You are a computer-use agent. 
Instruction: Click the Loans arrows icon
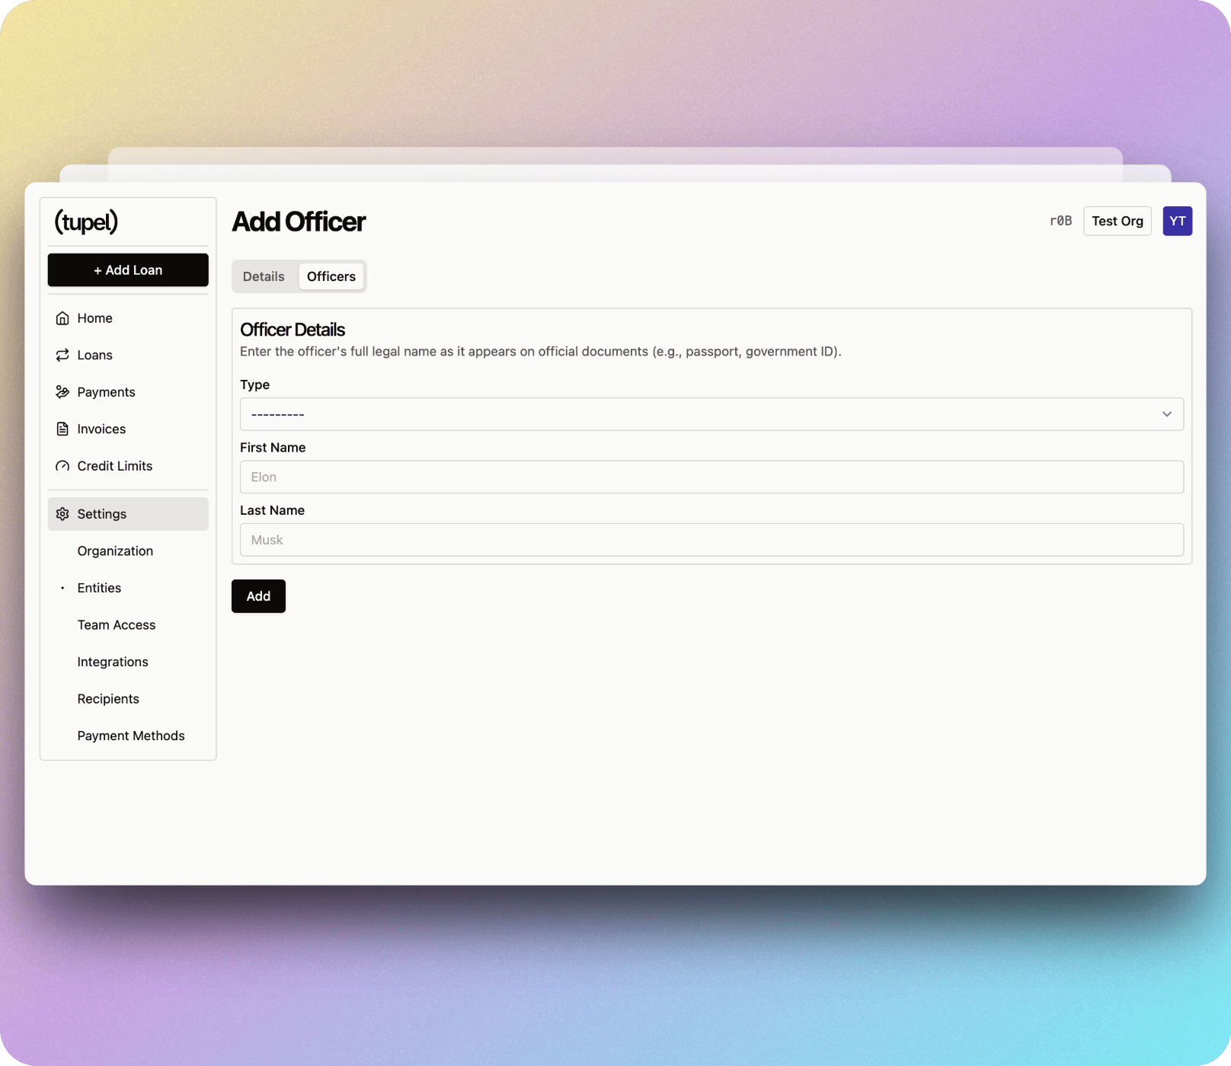pyautogui.click(x=62, y=355)
